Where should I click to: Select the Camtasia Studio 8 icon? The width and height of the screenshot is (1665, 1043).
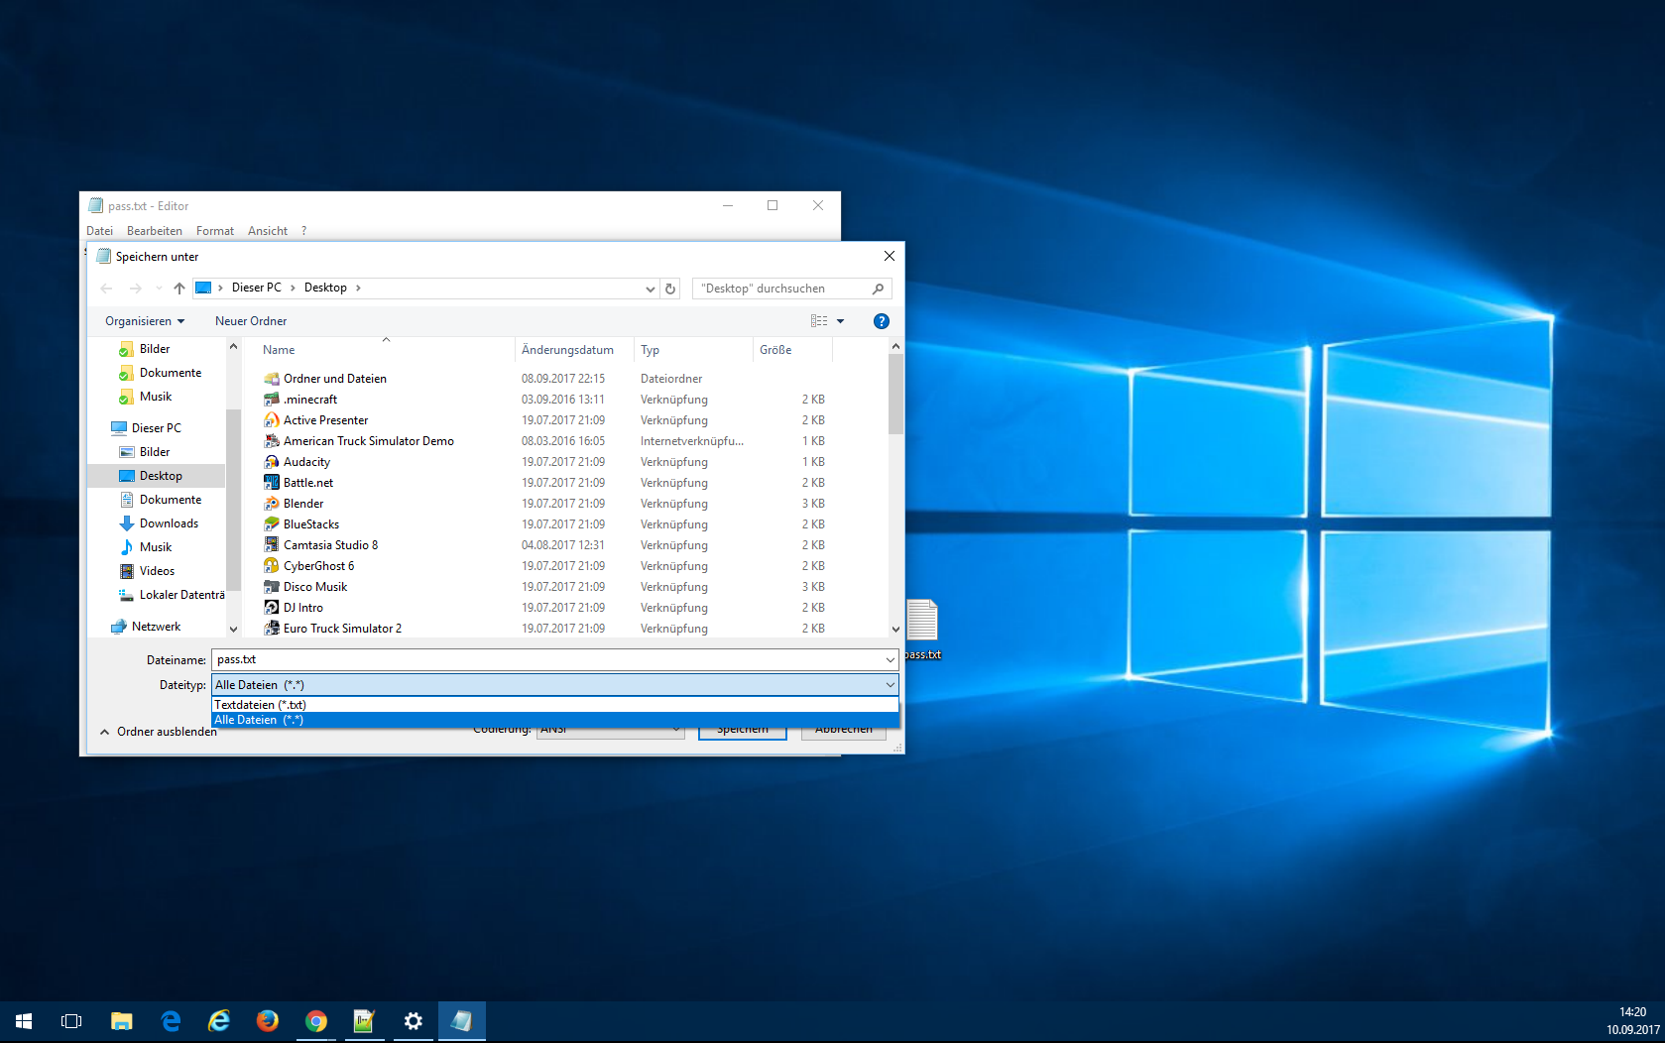[271, 545]
